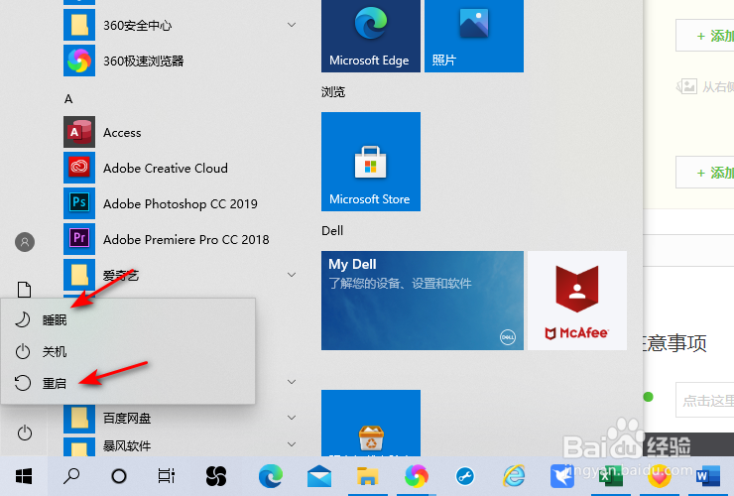Open the 暴风软件 folder in app list

(182, 445)
